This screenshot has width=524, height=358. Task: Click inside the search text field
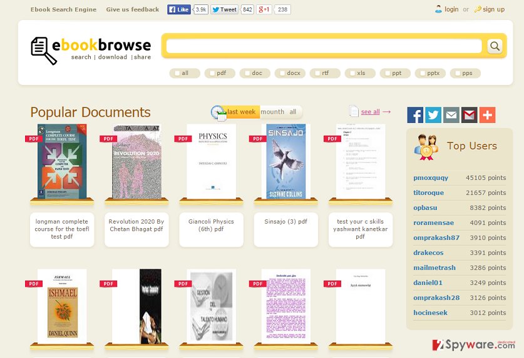[324, 46]
